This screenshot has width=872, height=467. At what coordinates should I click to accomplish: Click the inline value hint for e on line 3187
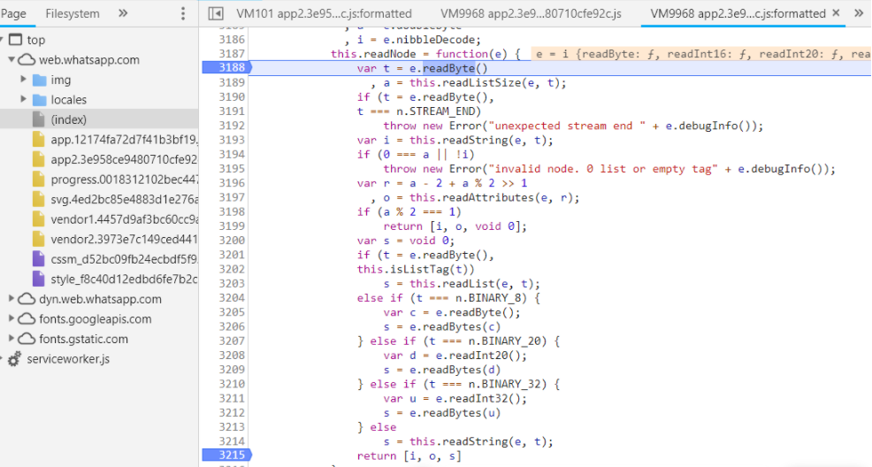[700, 54]
